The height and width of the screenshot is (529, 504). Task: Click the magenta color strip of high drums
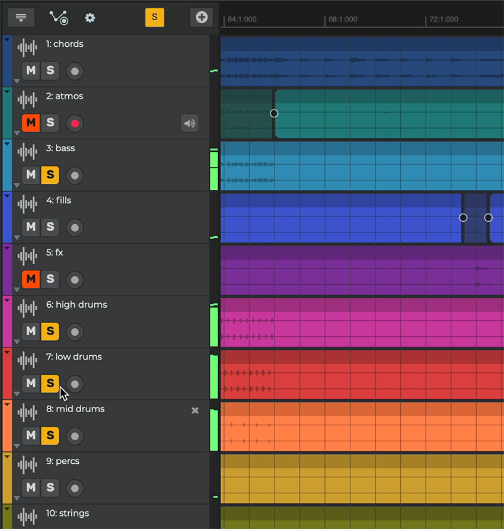click(x=7, y=326)
